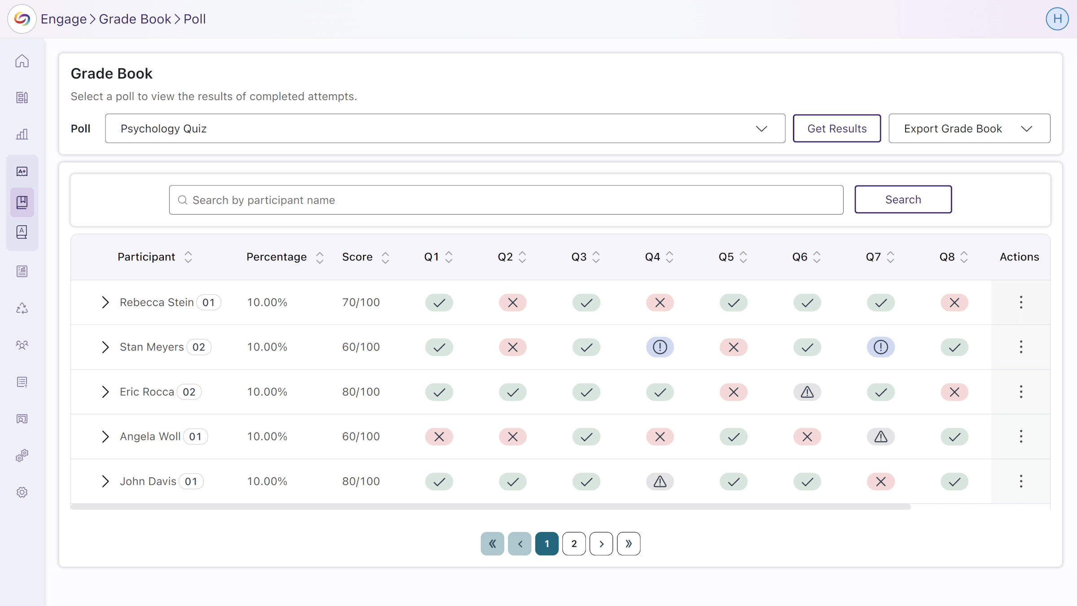Open actions menu for John Davis
This screenshot has height=606, width=1077.
point(1021,481)
